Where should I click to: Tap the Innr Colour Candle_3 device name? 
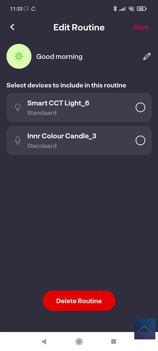coord(62,136)
